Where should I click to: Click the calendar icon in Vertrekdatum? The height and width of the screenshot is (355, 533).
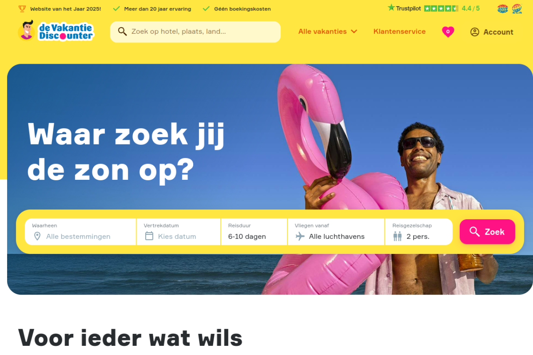(149, 236)
